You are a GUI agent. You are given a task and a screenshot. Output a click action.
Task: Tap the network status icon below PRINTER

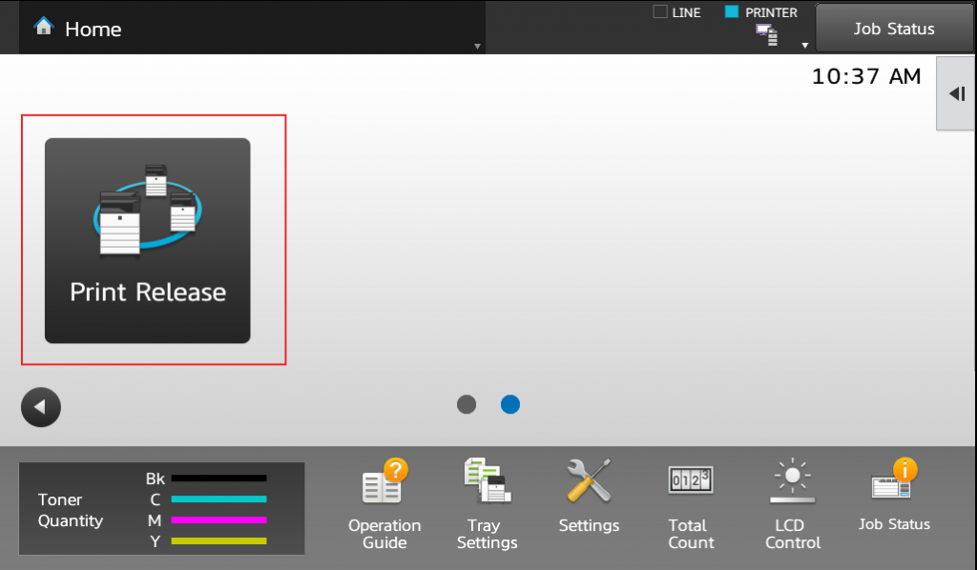click(x=766, y=35)
